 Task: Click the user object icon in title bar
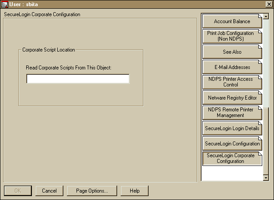(x=4, y=4)
